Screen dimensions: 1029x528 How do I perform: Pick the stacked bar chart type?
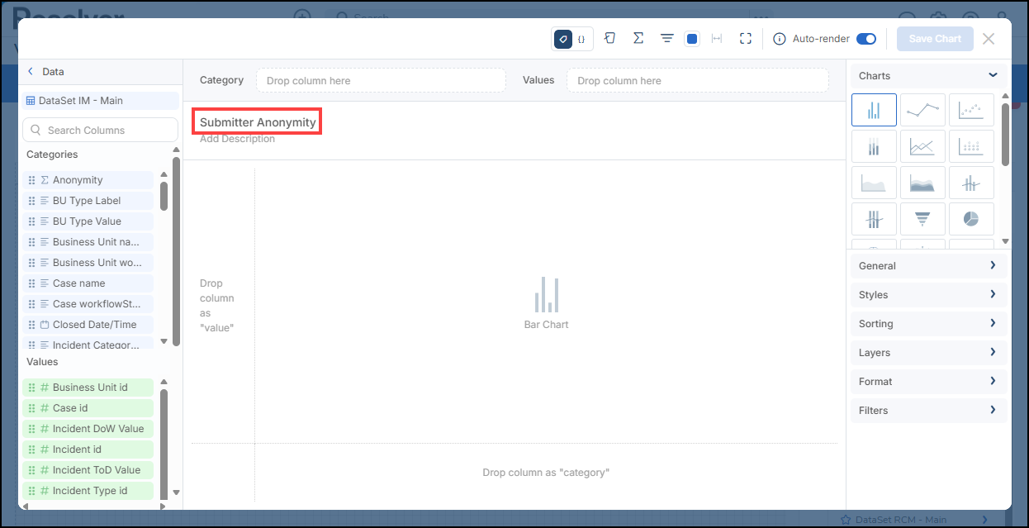(874, 147)
